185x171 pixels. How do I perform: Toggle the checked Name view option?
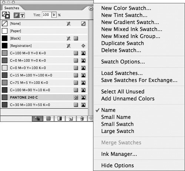tap(108, 110)
